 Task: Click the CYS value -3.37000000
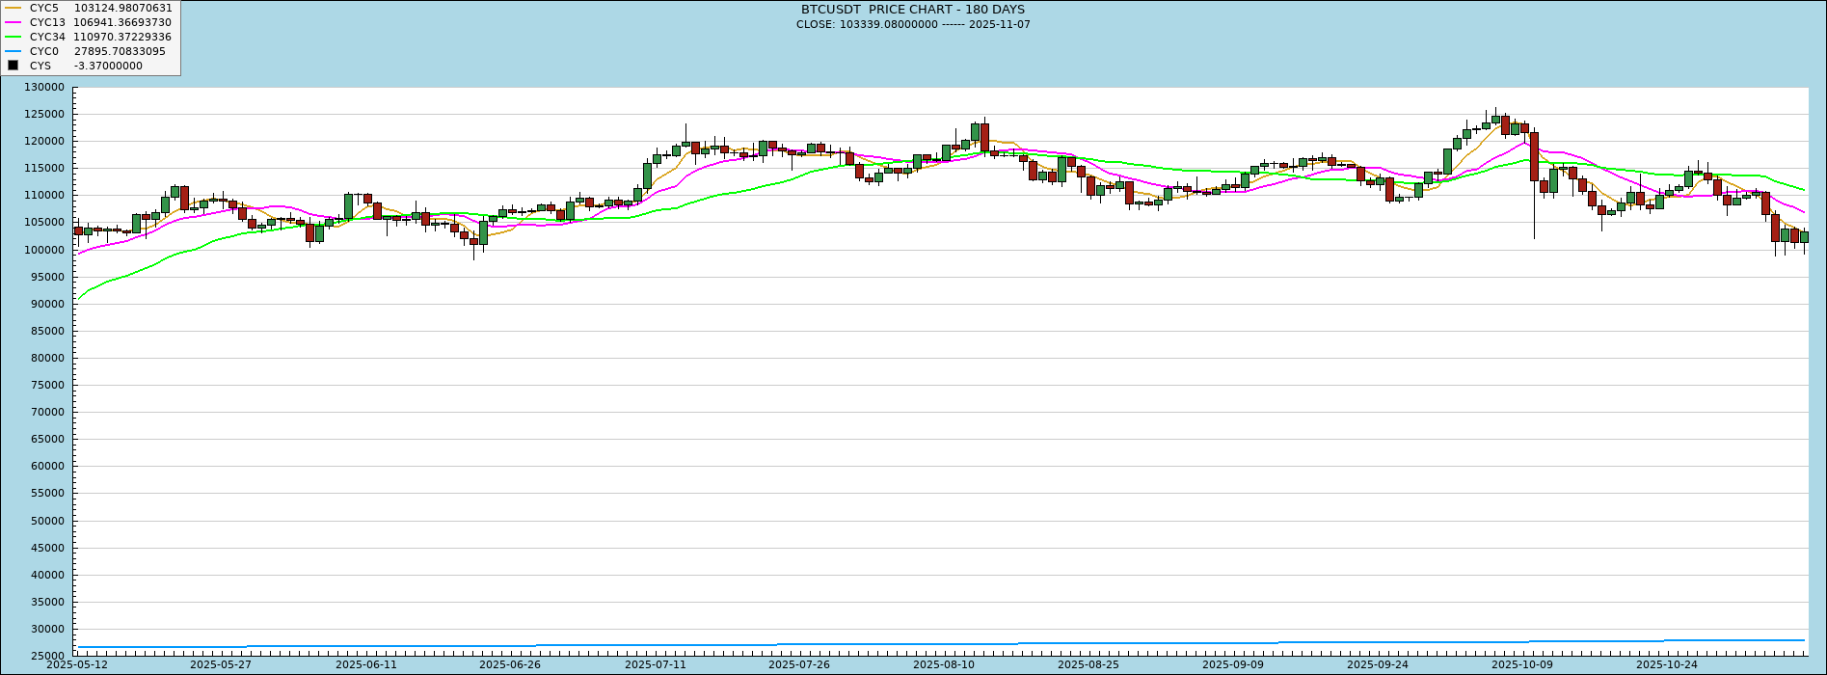tap(108, 66)
